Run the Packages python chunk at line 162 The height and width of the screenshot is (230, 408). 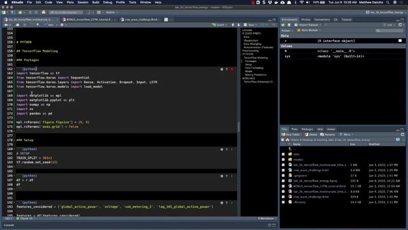point(232,69)
